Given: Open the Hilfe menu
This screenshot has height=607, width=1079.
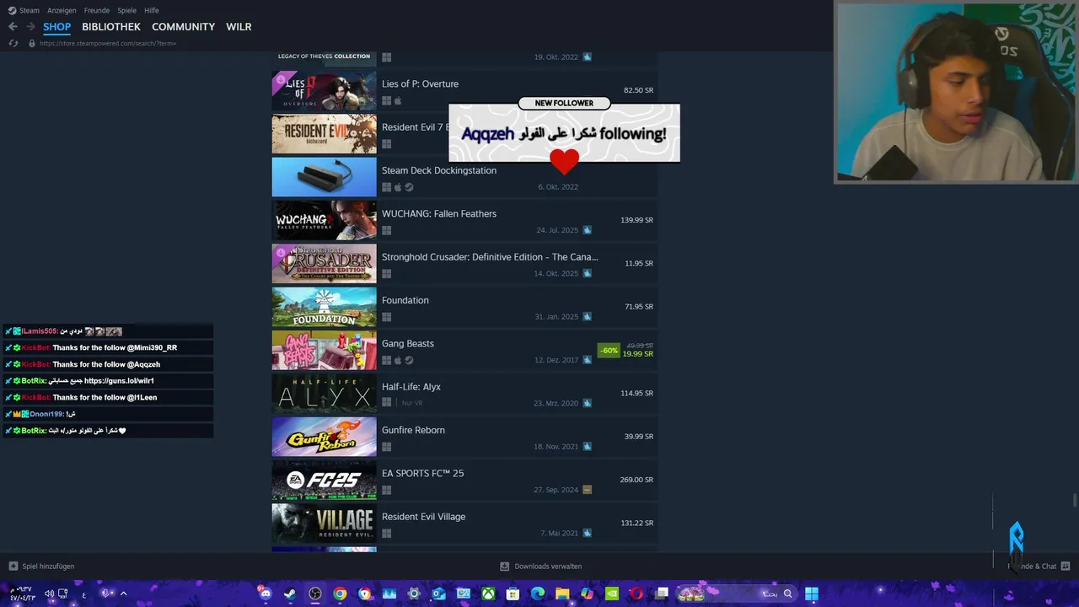Looking at the screenshot, I should tap(152, 10).
